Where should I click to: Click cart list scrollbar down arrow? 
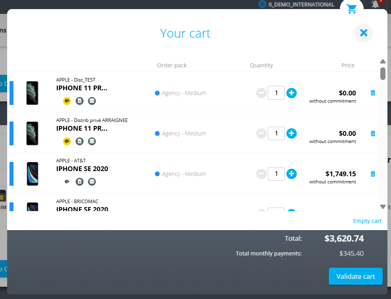[383, 206]
